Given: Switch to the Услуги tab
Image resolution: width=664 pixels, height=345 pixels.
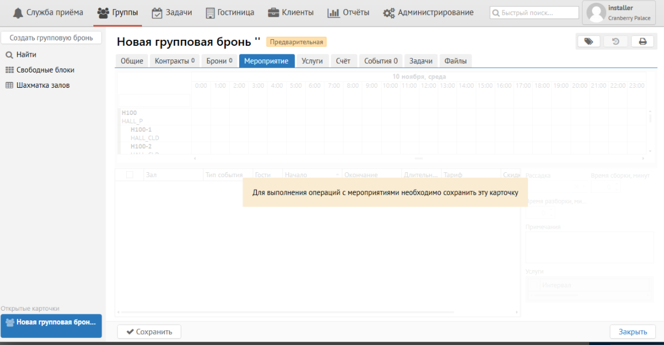Looking at the screenshot, I should (x=312, y=61).
